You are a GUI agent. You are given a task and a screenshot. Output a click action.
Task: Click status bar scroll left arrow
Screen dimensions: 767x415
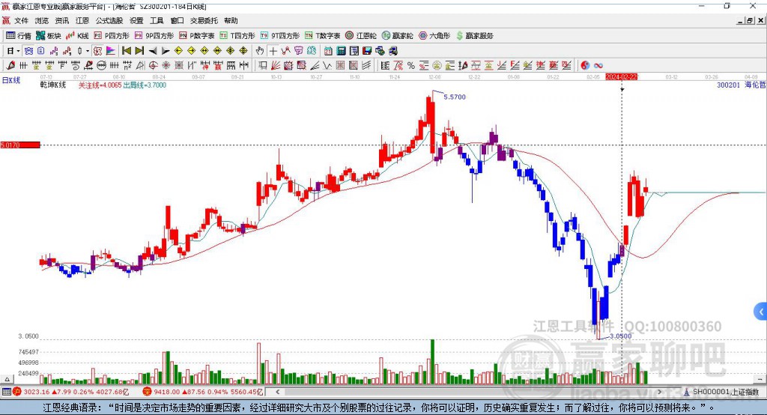pyautogui.click(x=278, y=392)
